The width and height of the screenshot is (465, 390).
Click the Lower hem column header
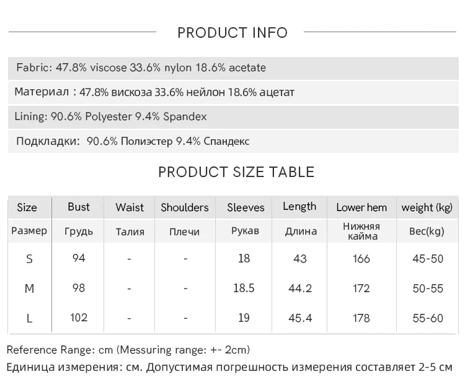pyautogui.click(x=361, y=207)
